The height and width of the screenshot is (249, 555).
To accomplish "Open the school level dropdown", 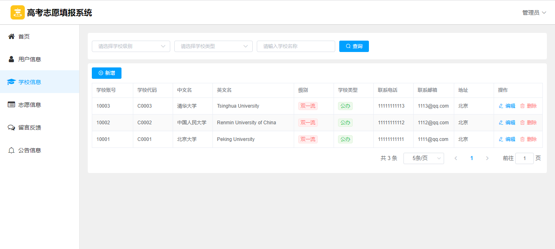I will point(131,46).
